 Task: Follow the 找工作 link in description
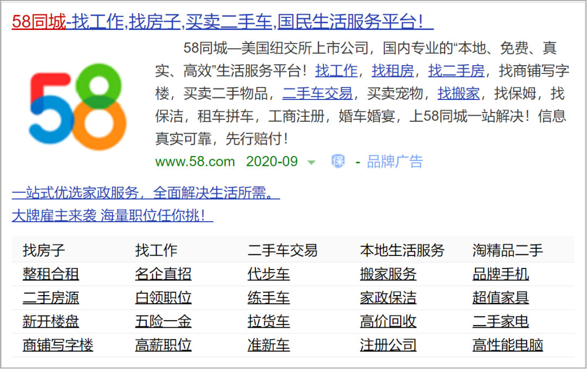pos(336,71)
